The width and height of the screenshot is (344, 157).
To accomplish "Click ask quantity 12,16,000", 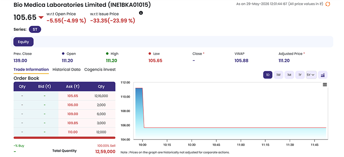I will tap(101, 96).
